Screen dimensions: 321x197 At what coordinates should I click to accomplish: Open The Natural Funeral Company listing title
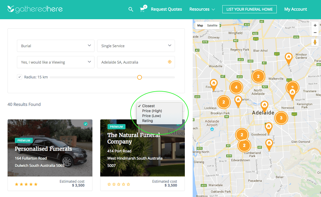[134, 138]
